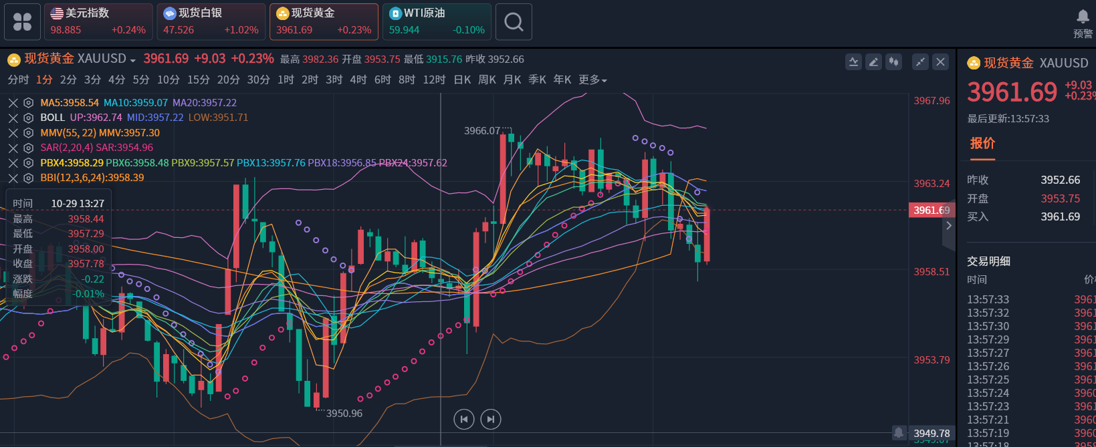The width and height of the screenshot is (1096, 447).
Task: Open the indicator line chart tool
Action: [x=853, y=62]
